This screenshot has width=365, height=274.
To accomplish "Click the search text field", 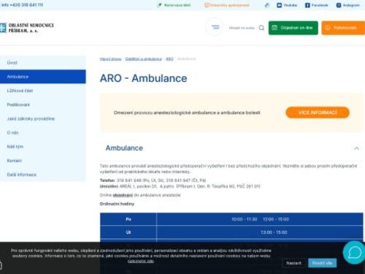I will (242, 28).
